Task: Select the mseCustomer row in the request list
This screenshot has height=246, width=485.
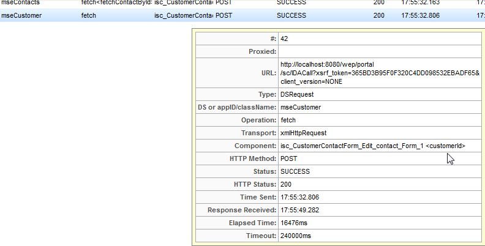Action: (x=21, y=15)
